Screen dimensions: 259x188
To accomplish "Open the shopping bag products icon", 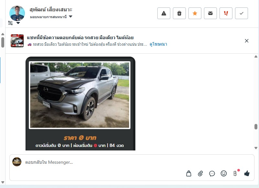I will tap(189, 173).
